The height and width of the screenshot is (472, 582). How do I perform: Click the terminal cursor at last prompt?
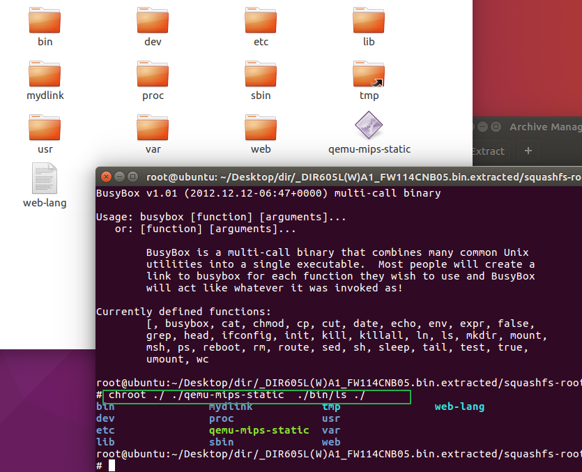pos(112,465)
